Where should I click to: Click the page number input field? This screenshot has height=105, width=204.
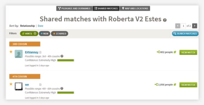point(183,26)
